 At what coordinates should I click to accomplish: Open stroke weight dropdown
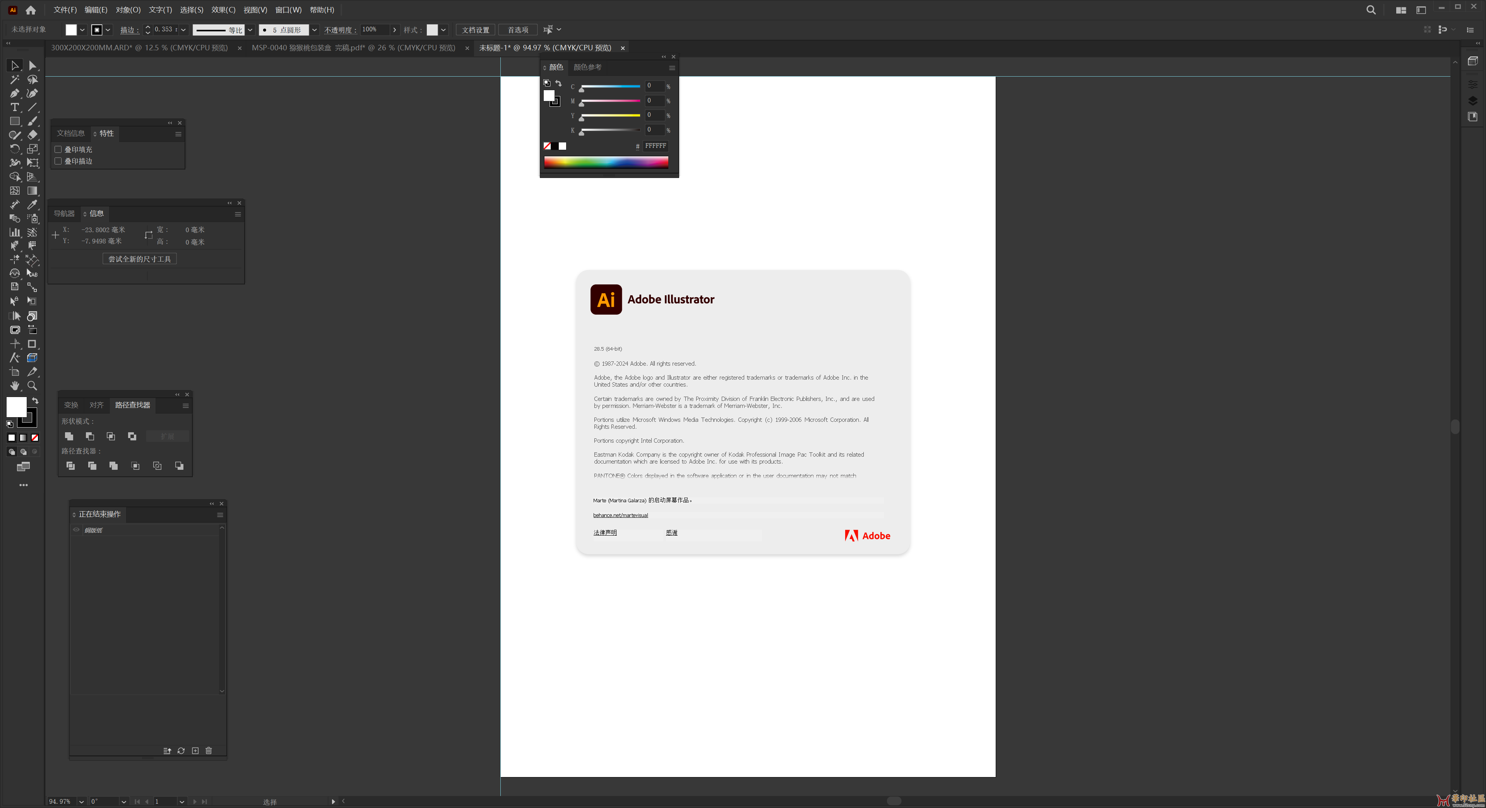click(183, 30)
